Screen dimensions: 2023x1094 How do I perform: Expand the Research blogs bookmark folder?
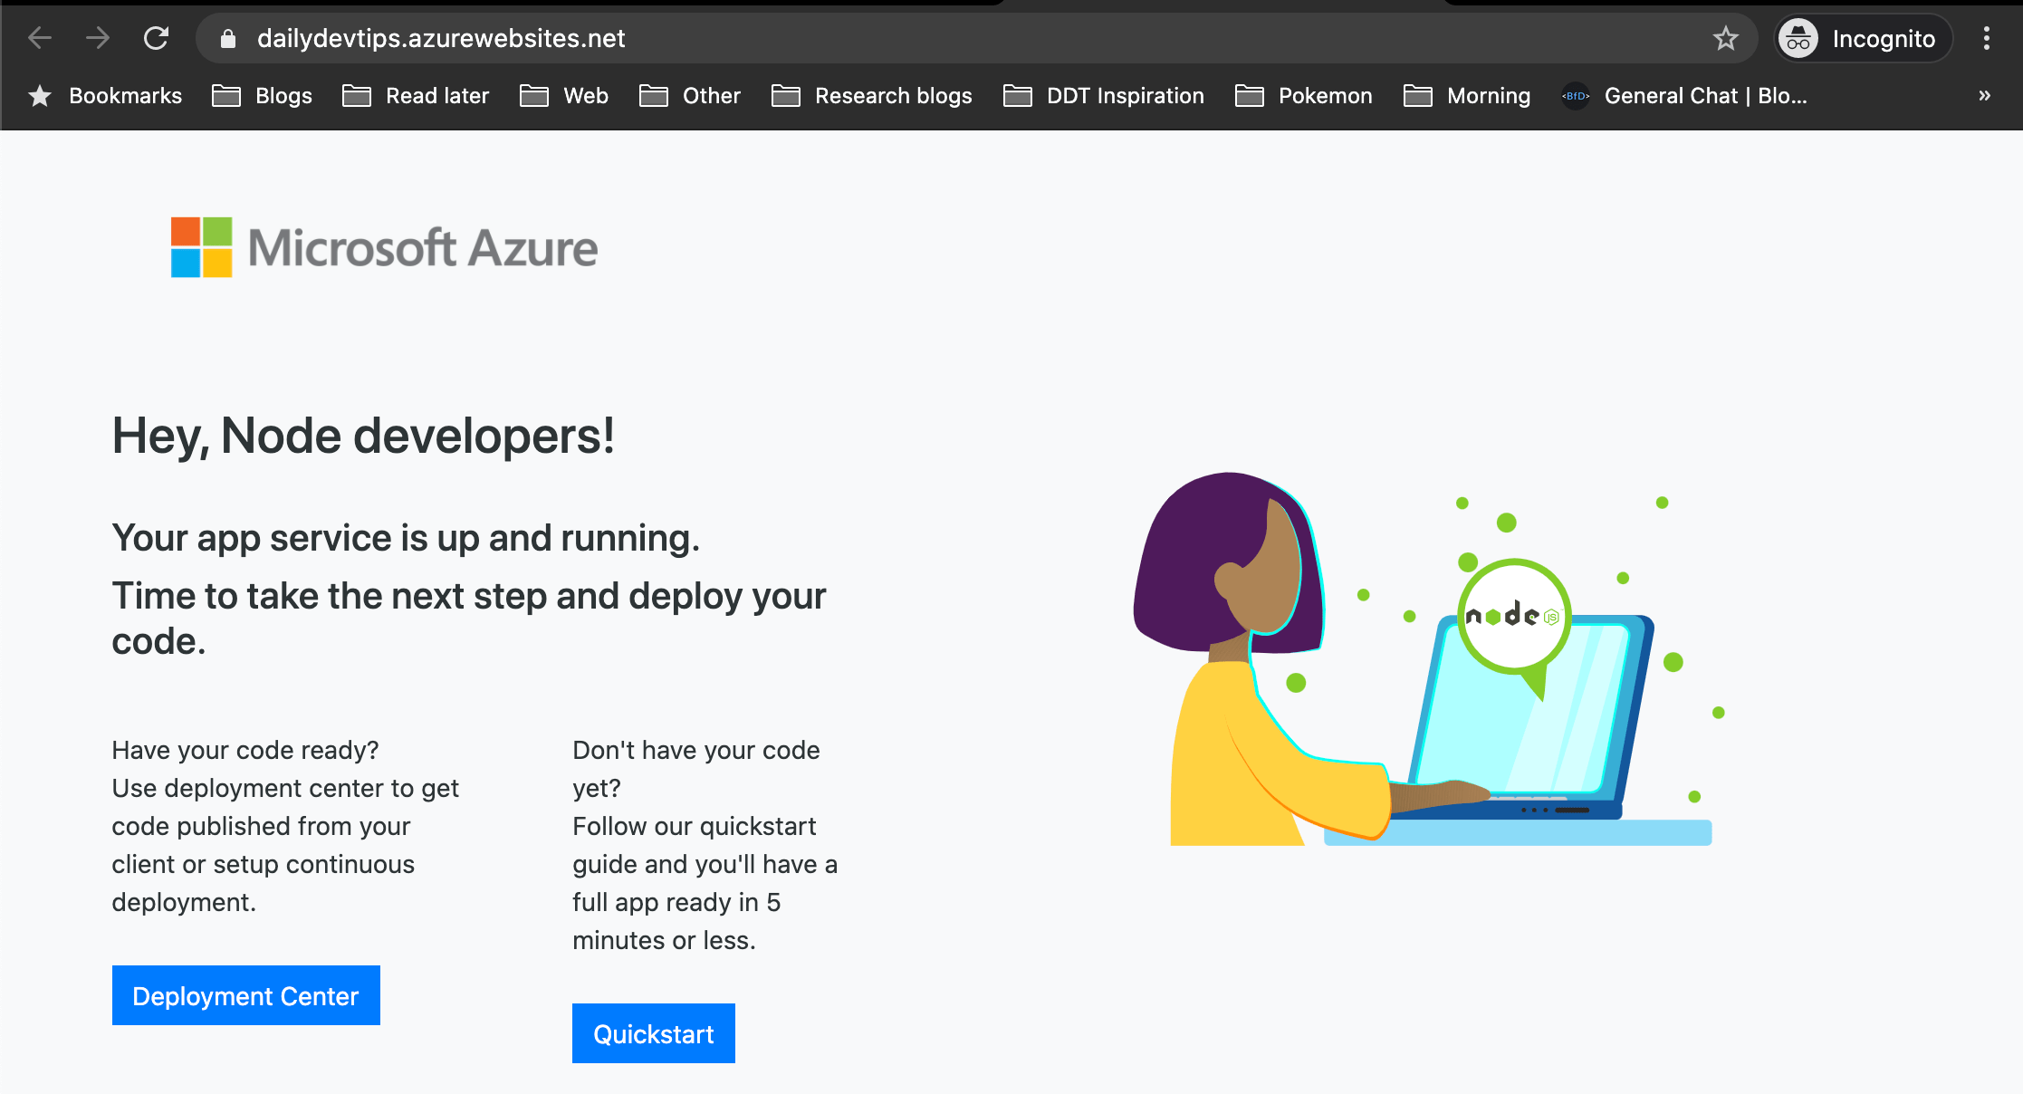[872, 96]
